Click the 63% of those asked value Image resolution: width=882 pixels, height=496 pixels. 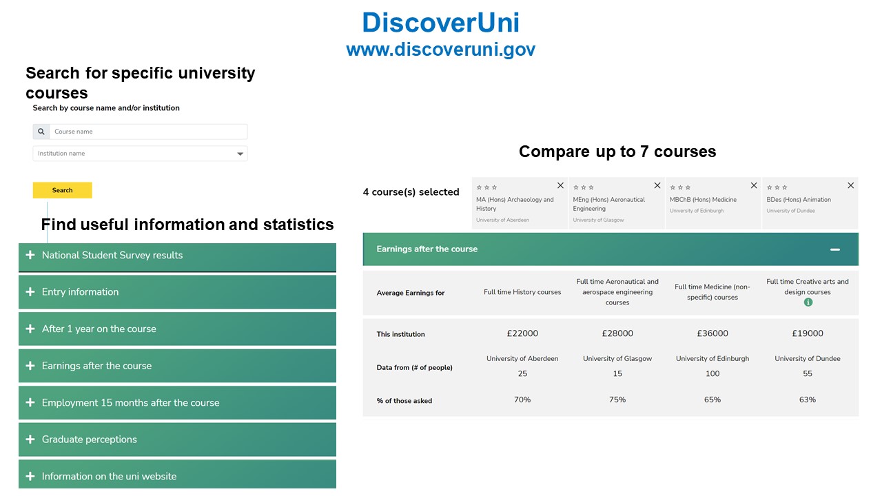[x=808, y=400]
